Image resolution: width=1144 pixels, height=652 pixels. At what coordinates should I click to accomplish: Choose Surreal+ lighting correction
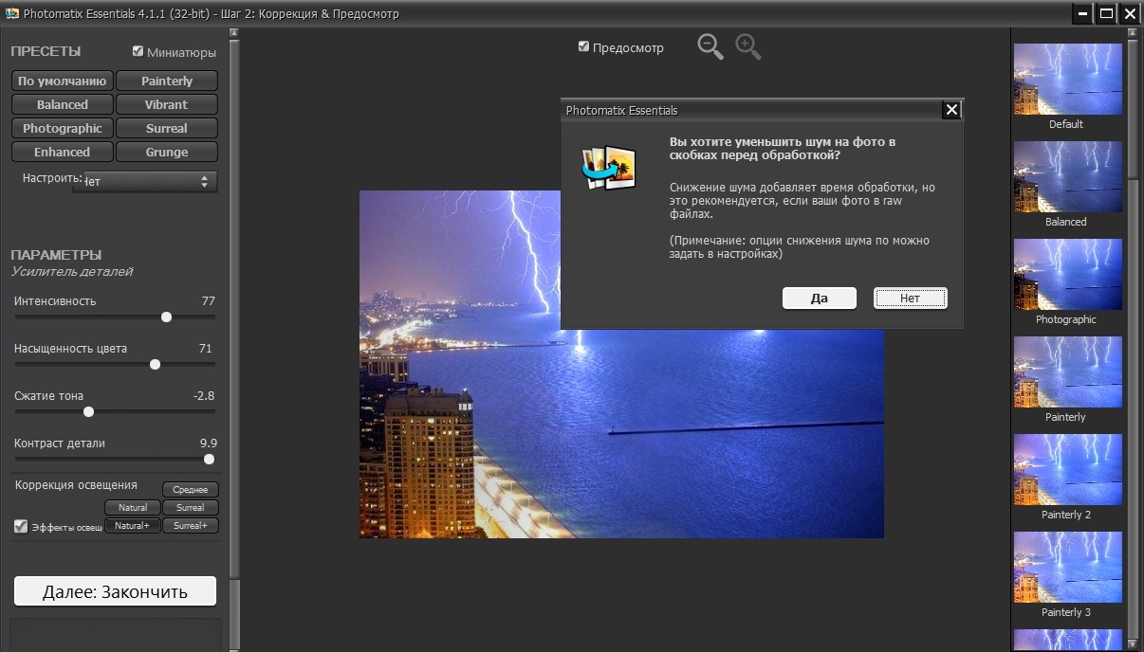191,526
